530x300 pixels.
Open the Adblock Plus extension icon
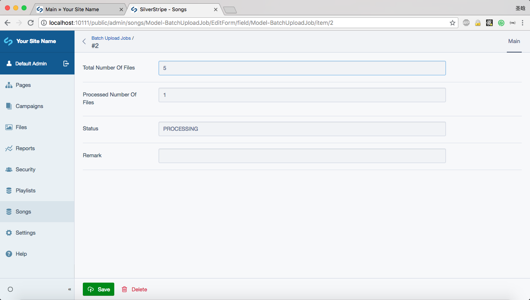pyautogui.click(x=466, y=23)
